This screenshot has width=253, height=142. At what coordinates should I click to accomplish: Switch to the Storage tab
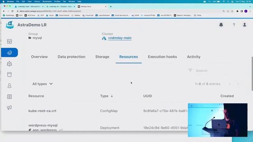(102, 57)
